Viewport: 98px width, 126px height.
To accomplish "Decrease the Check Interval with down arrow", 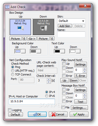I will click(48, 82).
